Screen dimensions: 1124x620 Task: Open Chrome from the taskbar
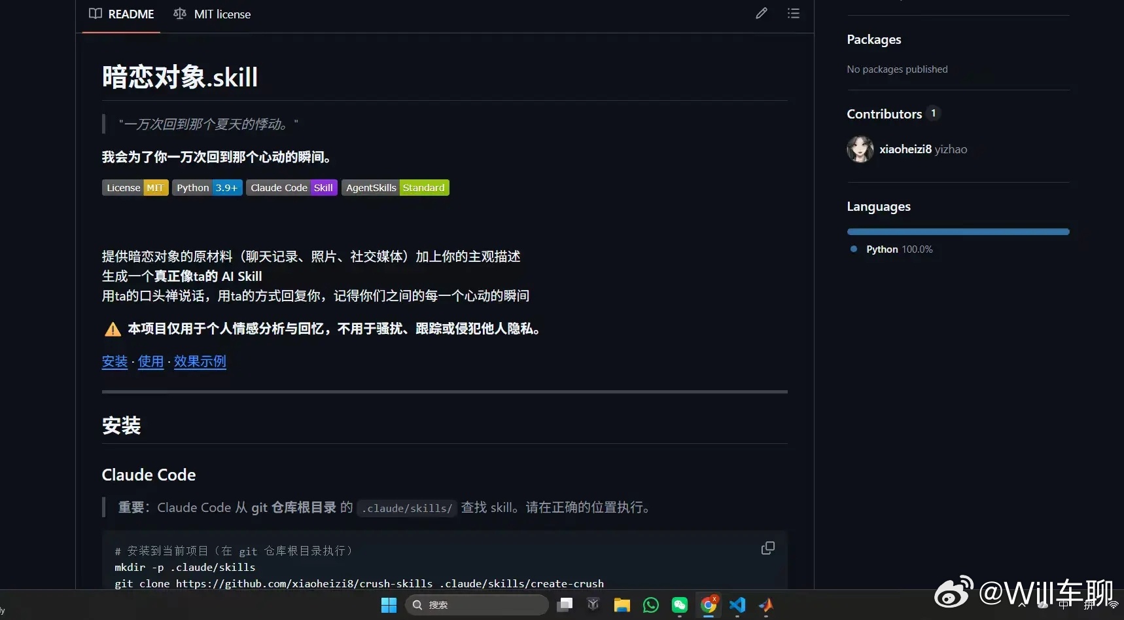point(709,605)
